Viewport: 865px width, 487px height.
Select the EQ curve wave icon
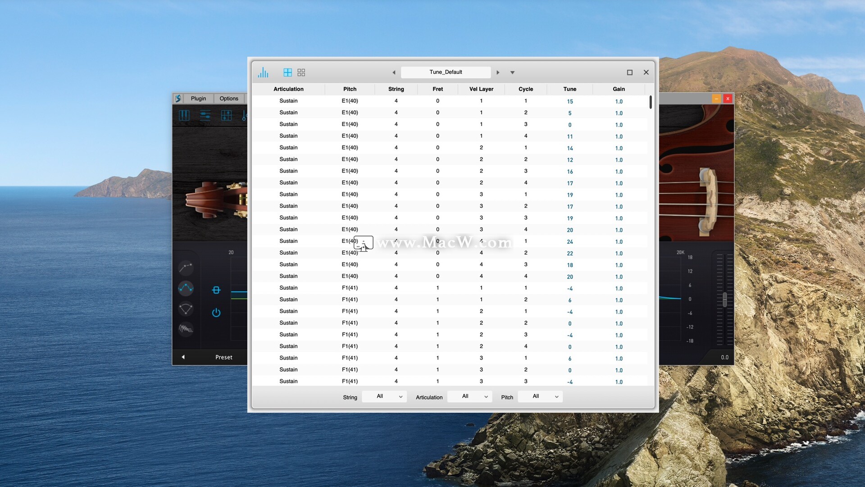(186, 288)
